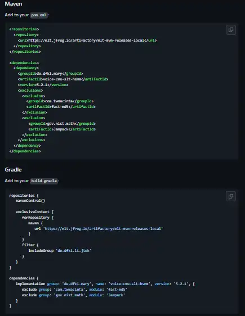
Task: Select the exclude 'com.twmacinta' fast-md5 line
Action: click(74, 290)
